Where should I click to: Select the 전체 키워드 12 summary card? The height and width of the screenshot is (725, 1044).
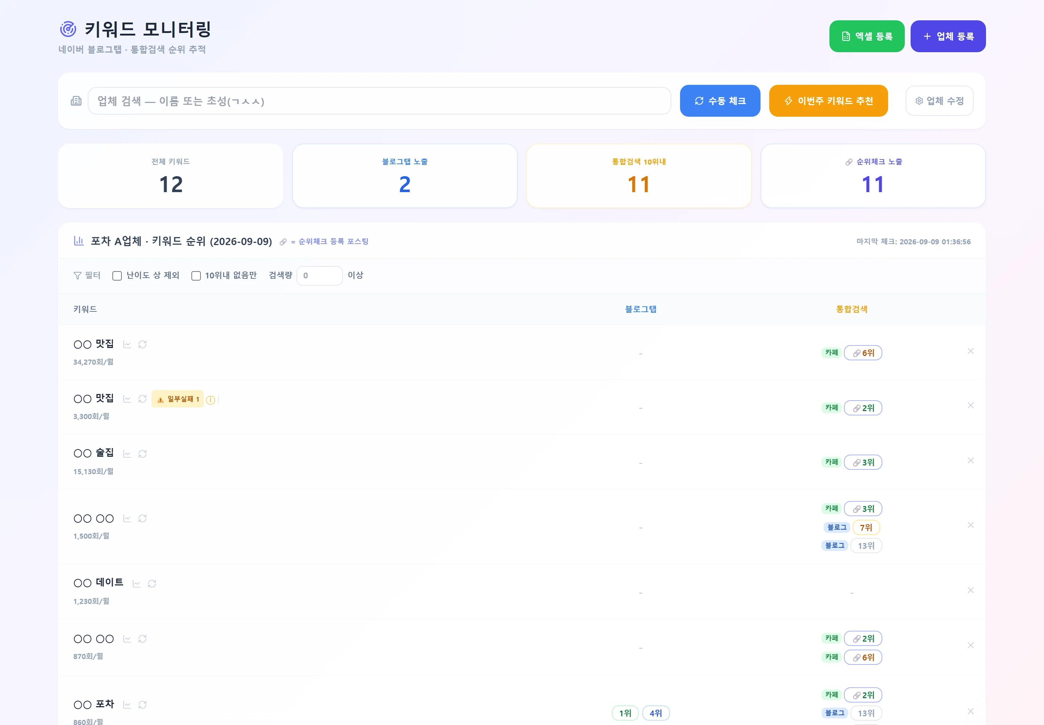point(171,176)
